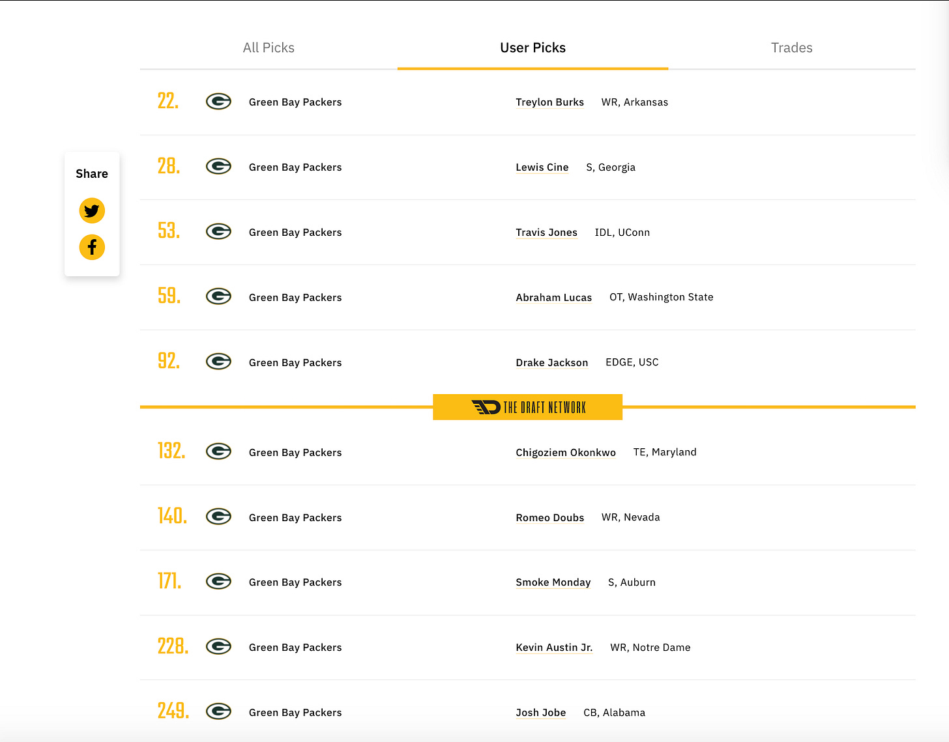
Task: Click 'WR, Nevada' position text
Action: click(631, 517)
